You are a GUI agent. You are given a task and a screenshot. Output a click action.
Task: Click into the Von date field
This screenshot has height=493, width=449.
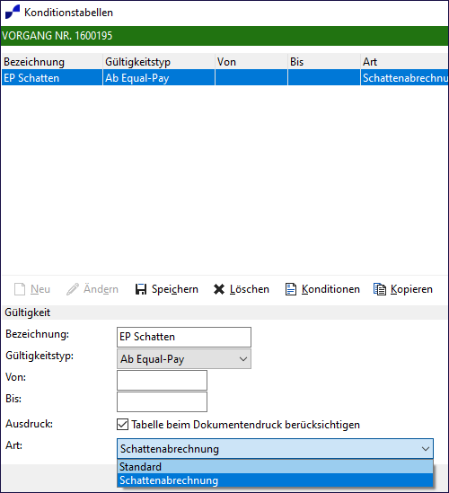pos(162,380)
